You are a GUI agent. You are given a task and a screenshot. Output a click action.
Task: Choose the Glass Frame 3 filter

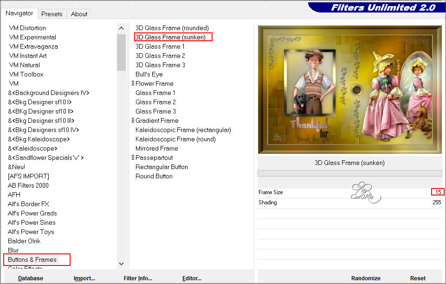pos(155,111)
